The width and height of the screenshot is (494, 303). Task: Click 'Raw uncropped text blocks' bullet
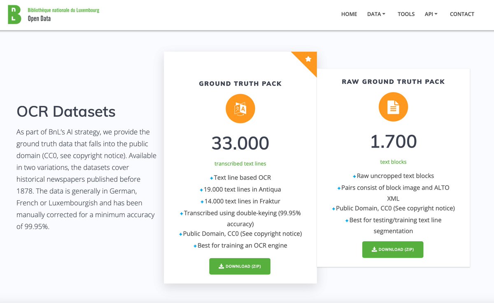(x=393, y=176)
